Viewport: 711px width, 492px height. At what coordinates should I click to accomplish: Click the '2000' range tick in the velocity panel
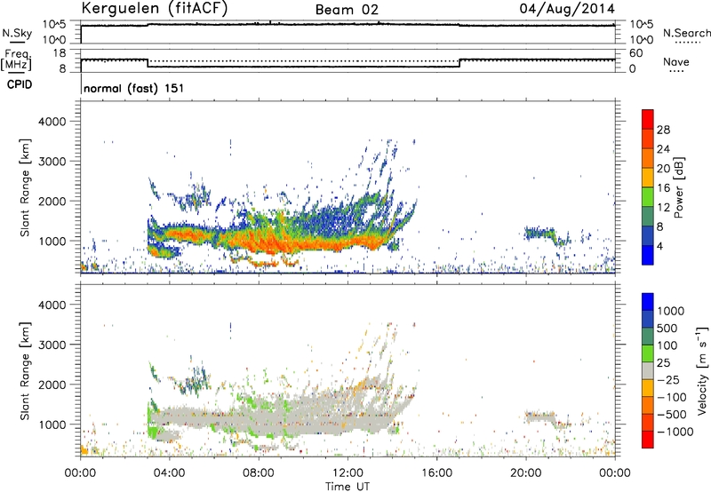point(52,385)
